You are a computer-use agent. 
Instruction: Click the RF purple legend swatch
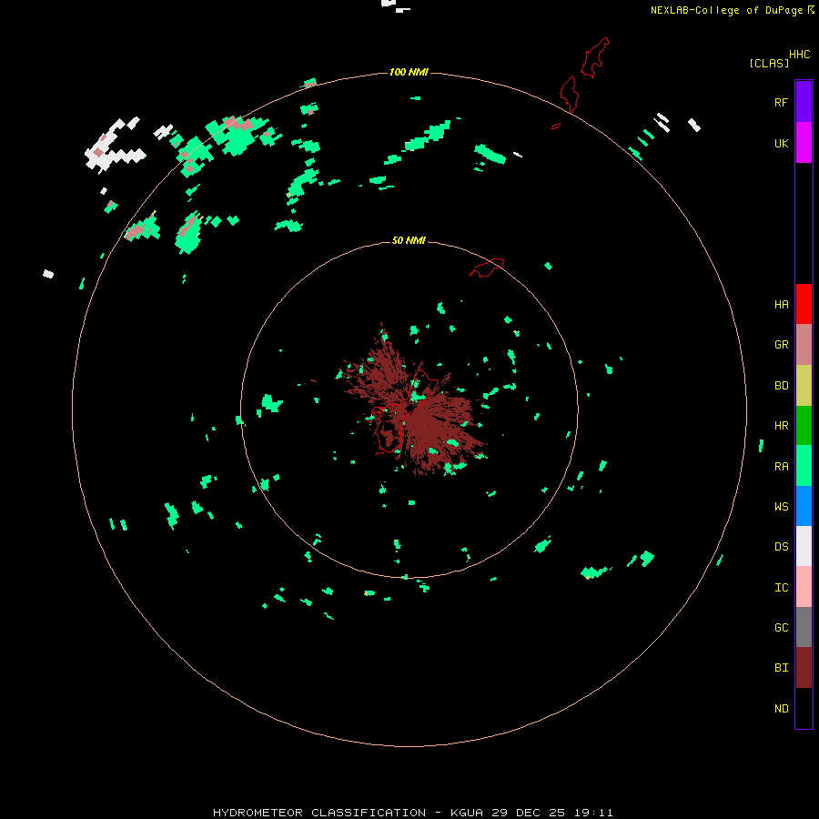[x=804, y=102]
